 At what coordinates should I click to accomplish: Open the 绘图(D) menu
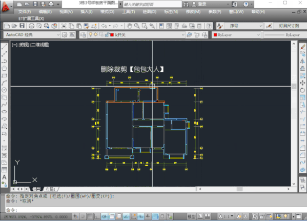149,12
